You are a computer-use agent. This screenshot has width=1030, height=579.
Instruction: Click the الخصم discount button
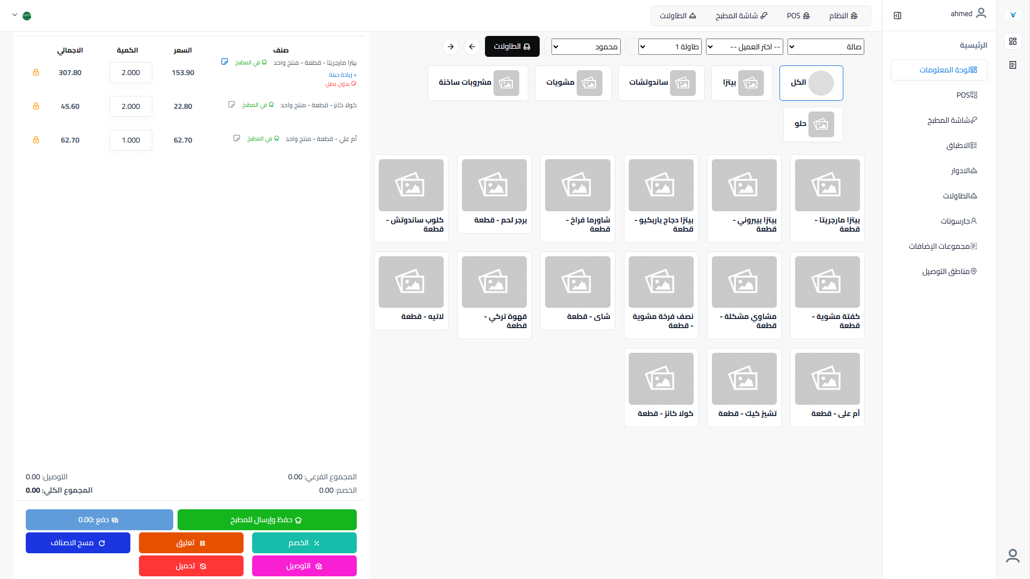(x=304, y=543)
